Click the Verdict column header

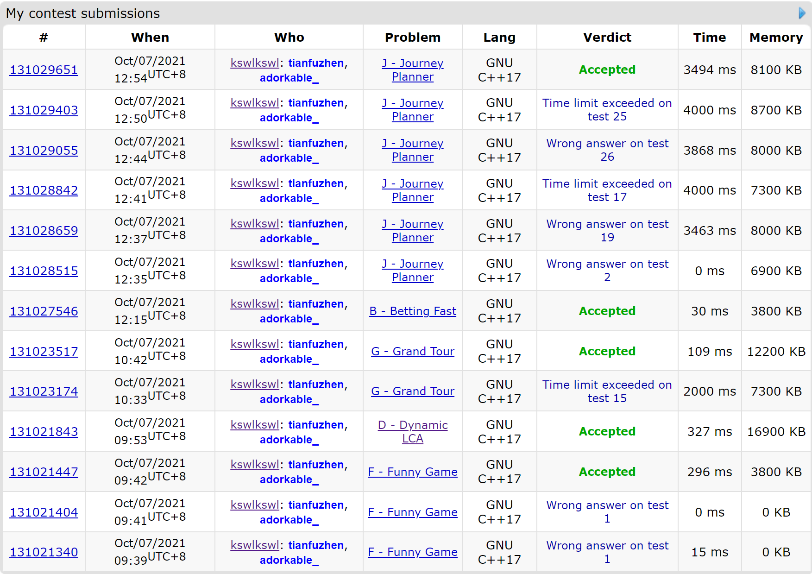[607, 38]
